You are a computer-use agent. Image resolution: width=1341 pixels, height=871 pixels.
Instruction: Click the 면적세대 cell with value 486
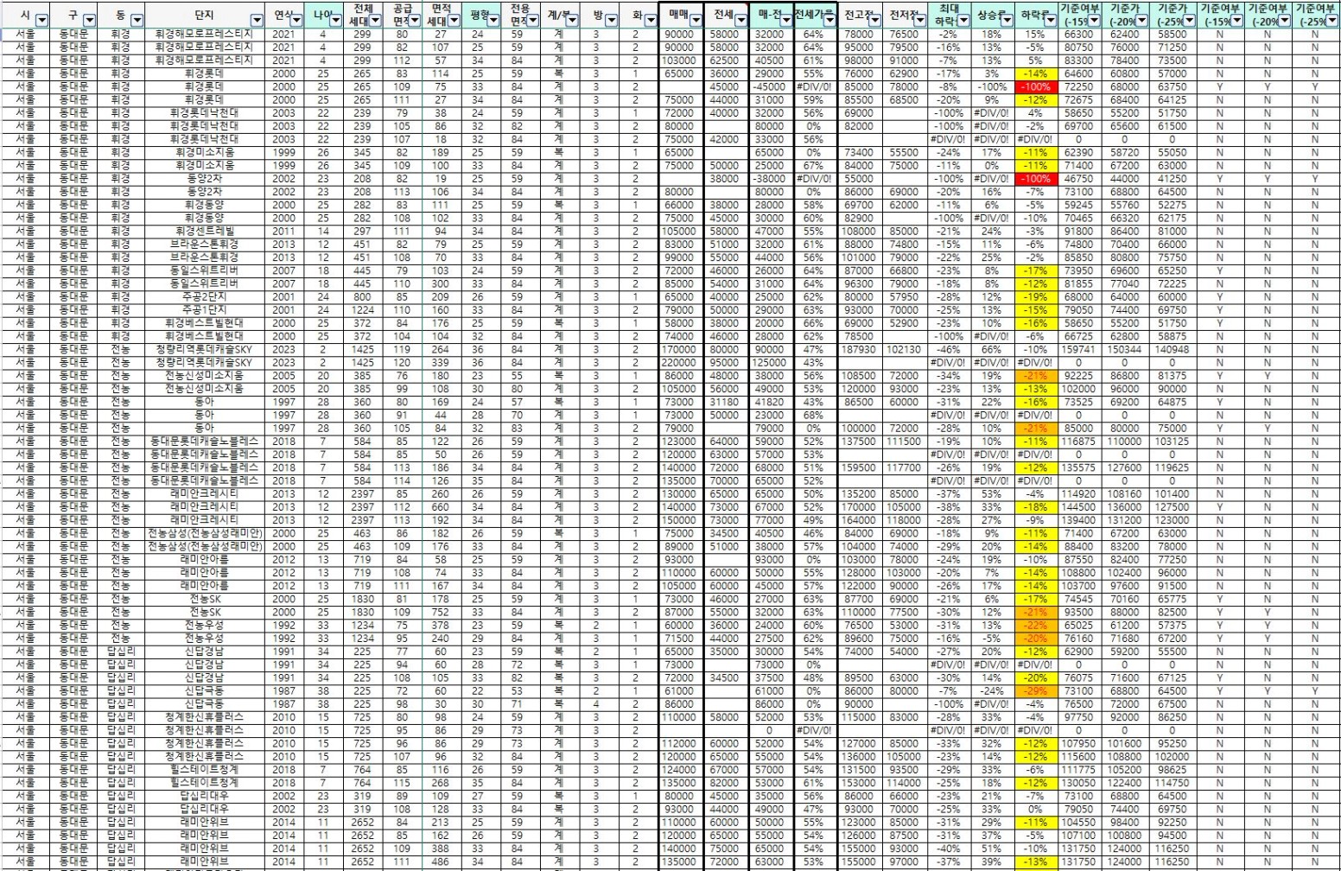442,861
